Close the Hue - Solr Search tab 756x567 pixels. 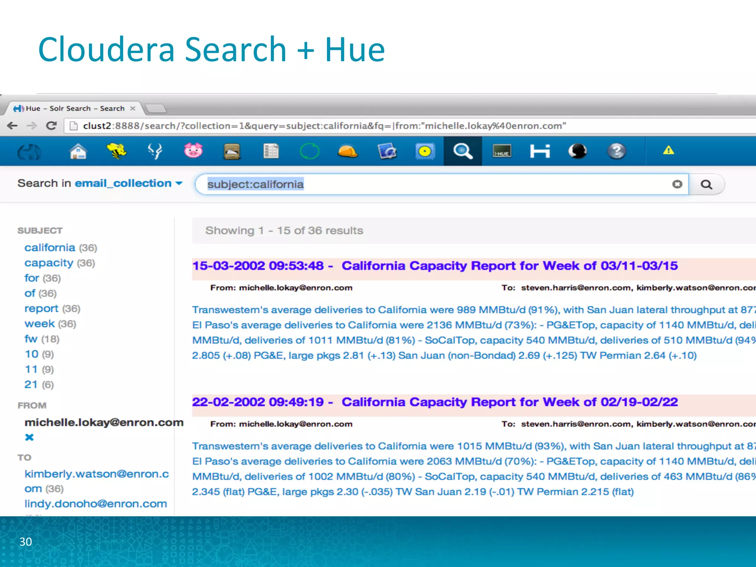pyautogui.click(x=133, y=109)
